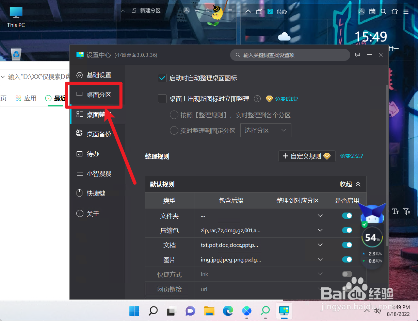Open user account icon in 新建分区 widget
This screenshot has width=418, height=321.
tap(186, 11)
